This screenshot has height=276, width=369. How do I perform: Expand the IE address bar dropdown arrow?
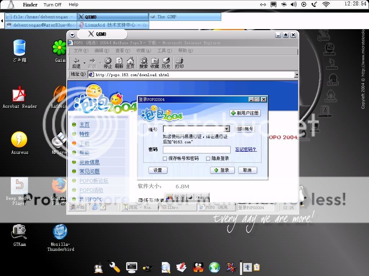(x=296, y=75)
